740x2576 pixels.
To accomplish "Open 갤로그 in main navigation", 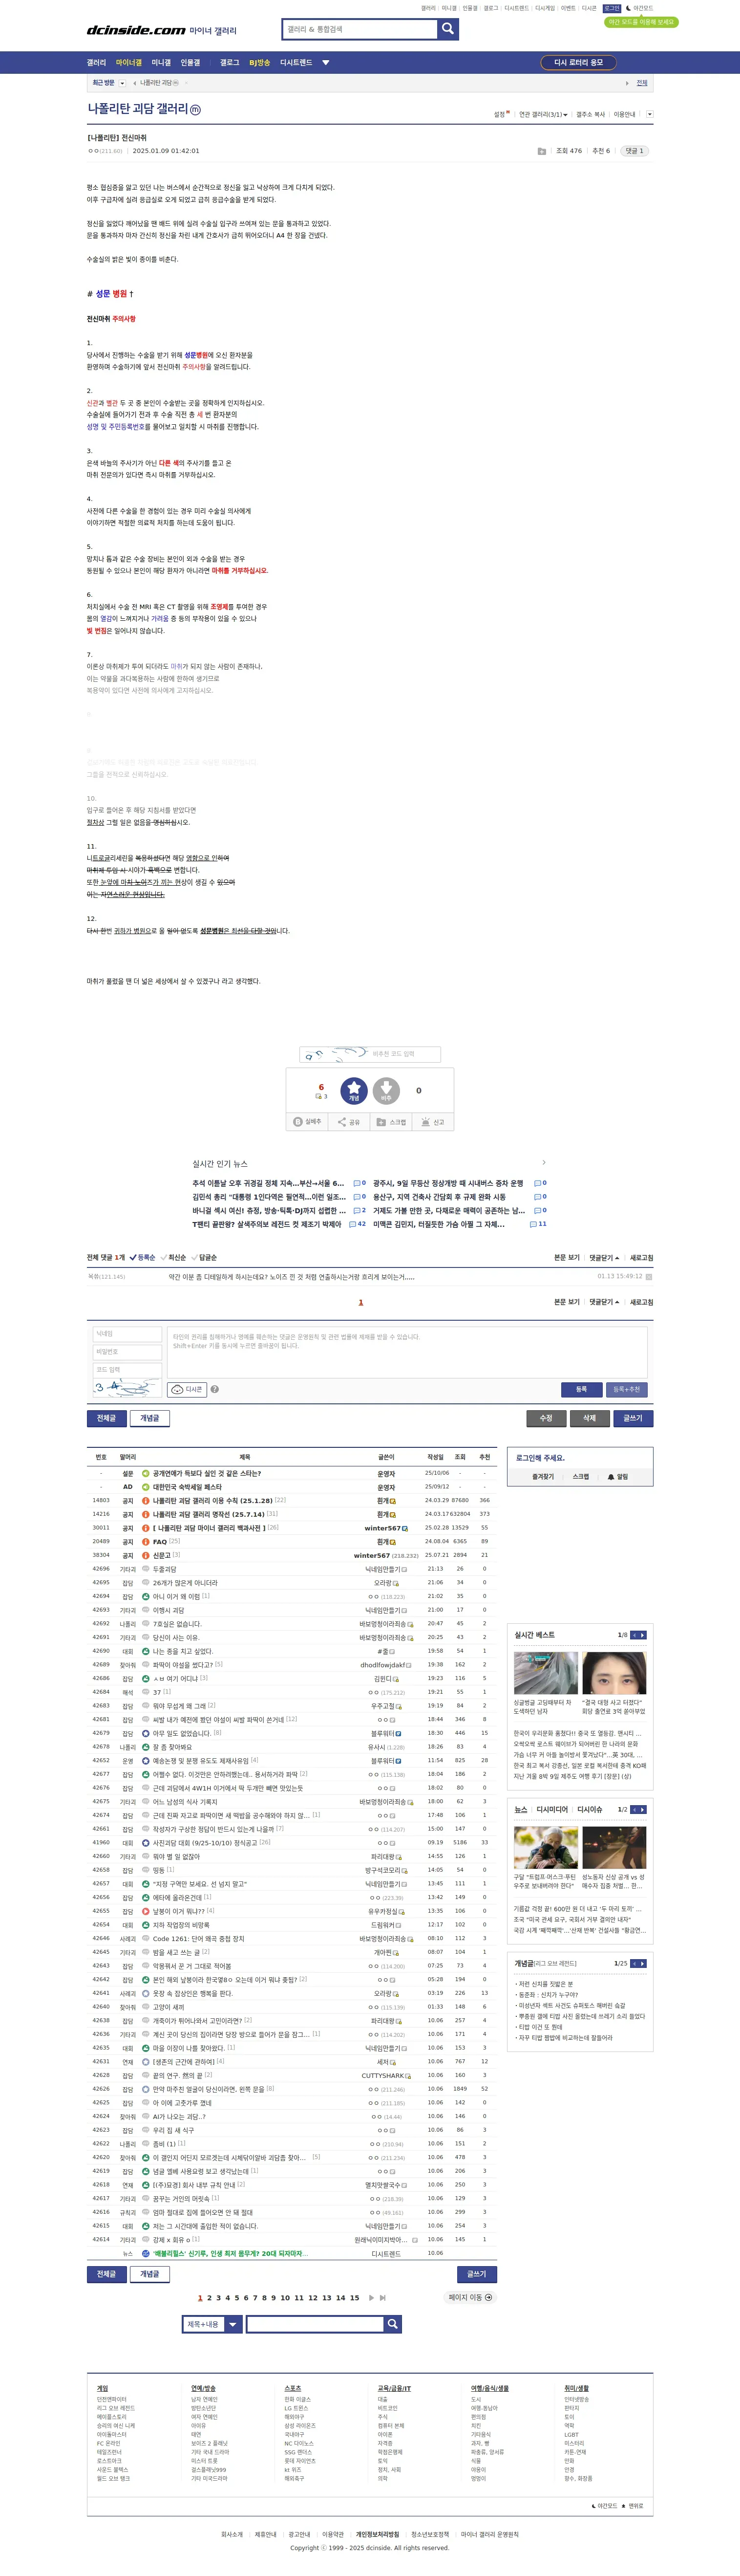I will [x=230, y=63].
